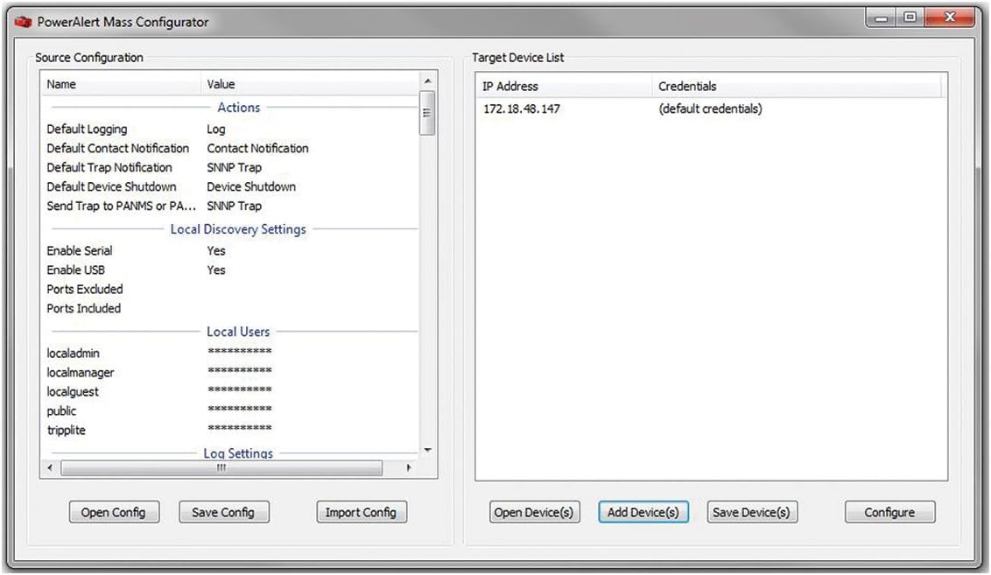Select the public user row

(230, 410)
